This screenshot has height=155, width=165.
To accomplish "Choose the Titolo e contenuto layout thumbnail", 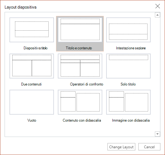I will pos(80,30).
